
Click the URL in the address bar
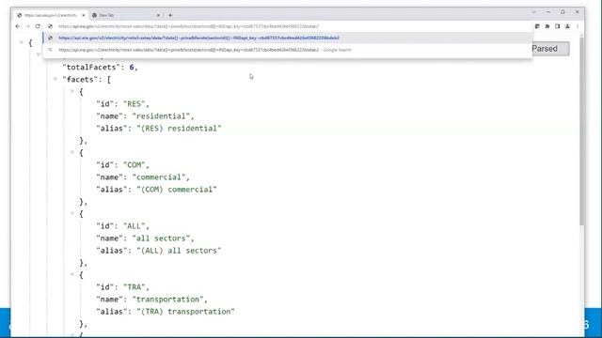pos(188,26)
